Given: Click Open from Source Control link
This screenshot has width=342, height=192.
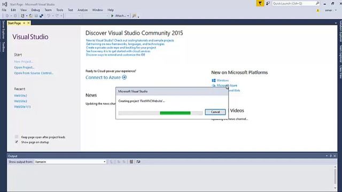Looking at the screenshot, I should point(34,73).
